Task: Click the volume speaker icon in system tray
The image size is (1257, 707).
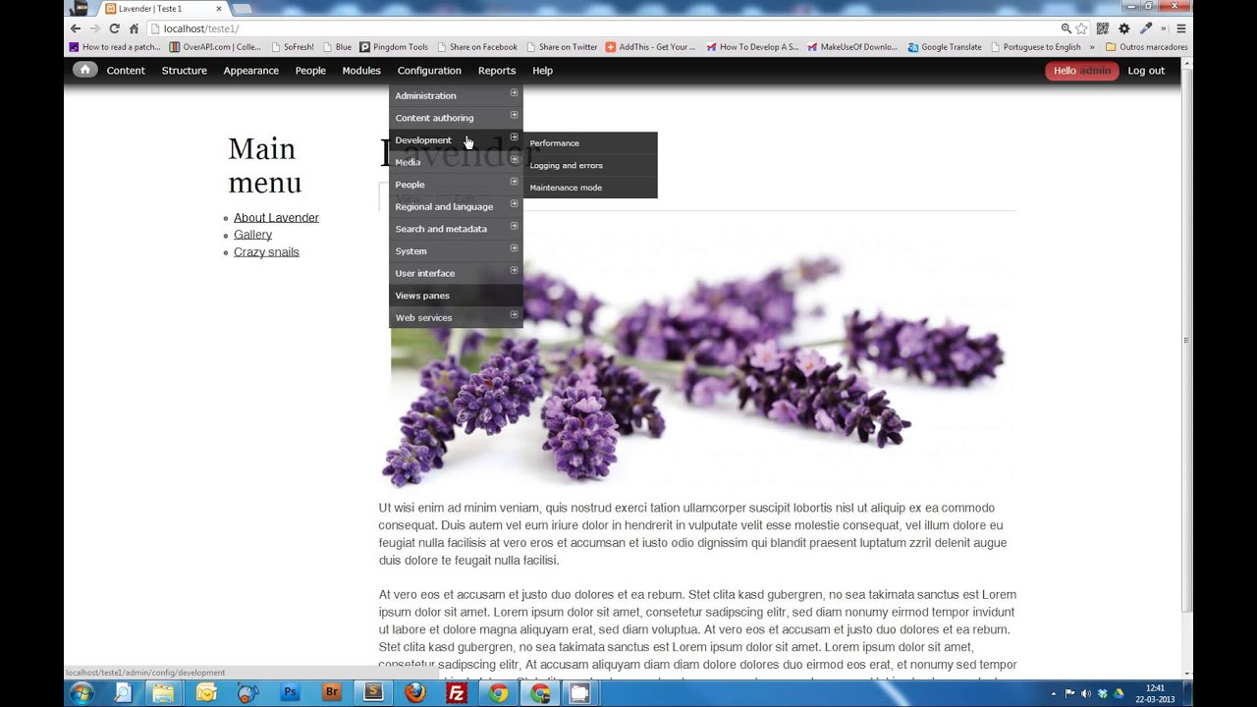Action: click(1086, 694)
